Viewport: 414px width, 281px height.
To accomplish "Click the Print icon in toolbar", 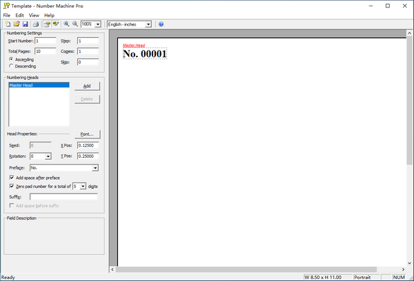I will pos(35,23).
